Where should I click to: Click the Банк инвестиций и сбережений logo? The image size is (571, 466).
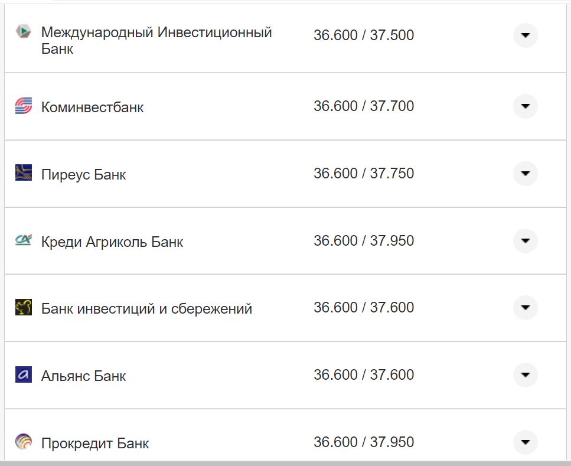pyautogui.click(x=23, y=308)
